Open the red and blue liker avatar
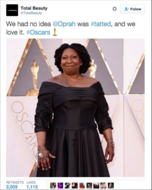Screen dimensions: 152x190 tap(82, 186)
